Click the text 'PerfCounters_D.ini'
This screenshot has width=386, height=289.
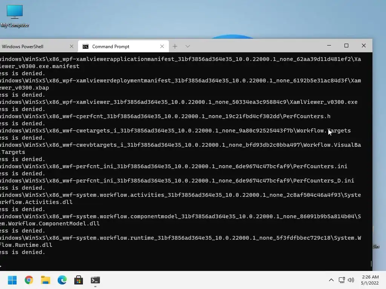323,181
